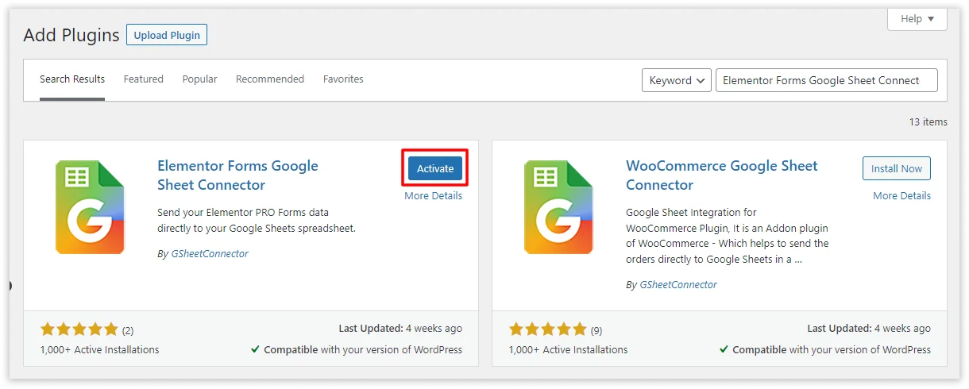Open More Details for WooCommerce connector
This screenshot has height=389, width=969.
coord(901,196)
